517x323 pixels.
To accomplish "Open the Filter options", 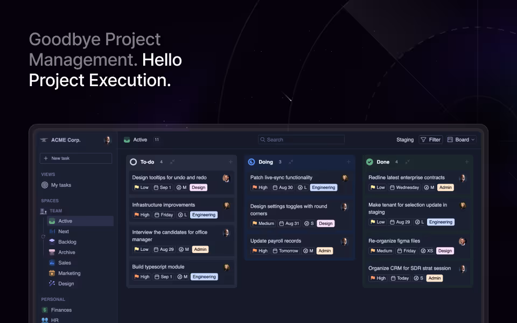I will pos(431,140).
